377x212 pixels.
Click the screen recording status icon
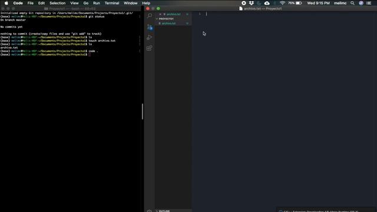pyautogui.click(x=243, y=3)
